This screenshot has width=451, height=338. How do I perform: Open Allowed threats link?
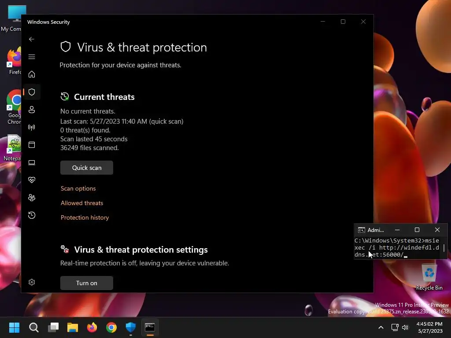tap(81, 203)
